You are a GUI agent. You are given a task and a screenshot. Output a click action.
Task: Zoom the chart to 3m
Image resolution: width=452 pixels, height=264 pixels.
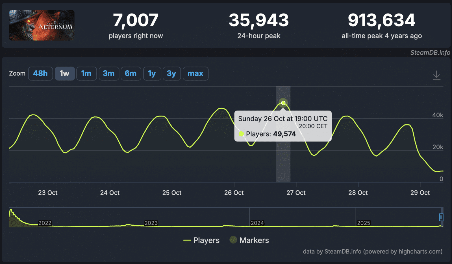pos(109,73)
